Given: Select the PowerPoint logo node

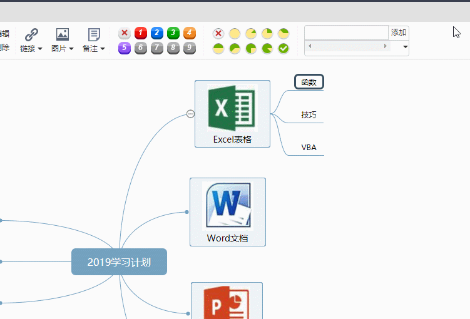Looking at the screenshot, I should point(227,301).
